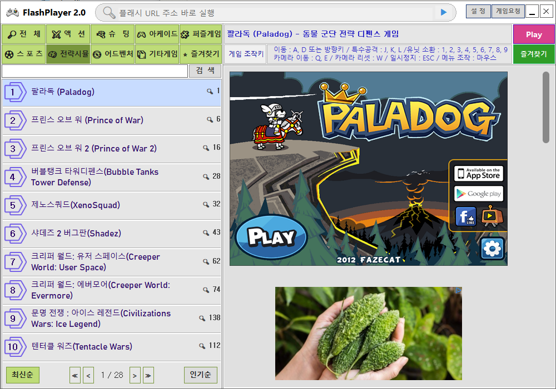The image size is (556, 389).
Task: Open the 어드벤처 (Adventure) category
Action: click(112, 54)
